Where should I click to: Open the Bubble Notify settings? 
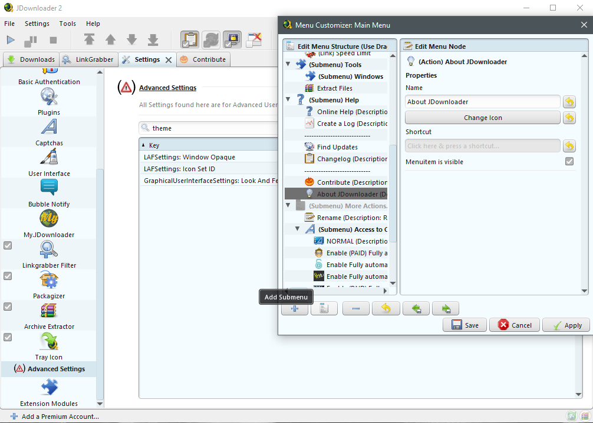(x=49, y=193)
